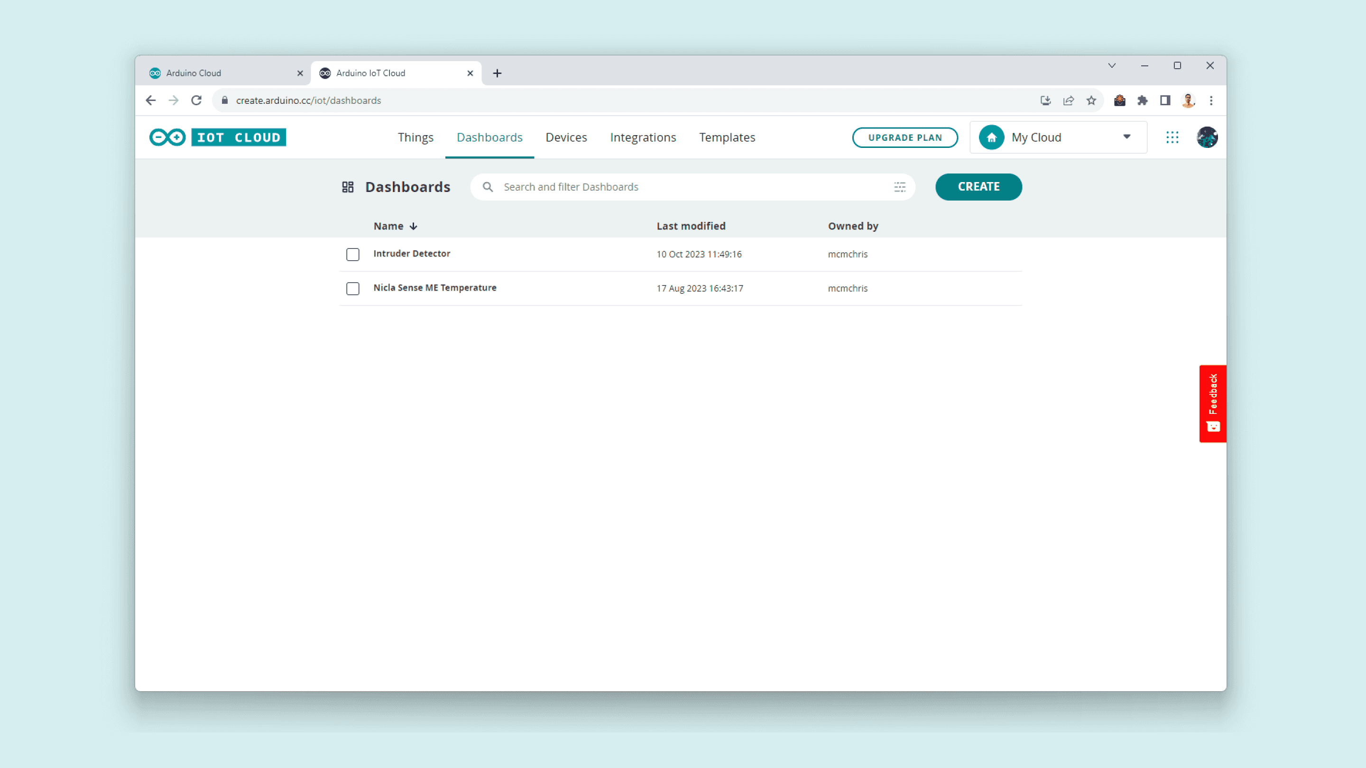Click the share this page icon
1366x768 pixels.
(x=1068, y=101)
